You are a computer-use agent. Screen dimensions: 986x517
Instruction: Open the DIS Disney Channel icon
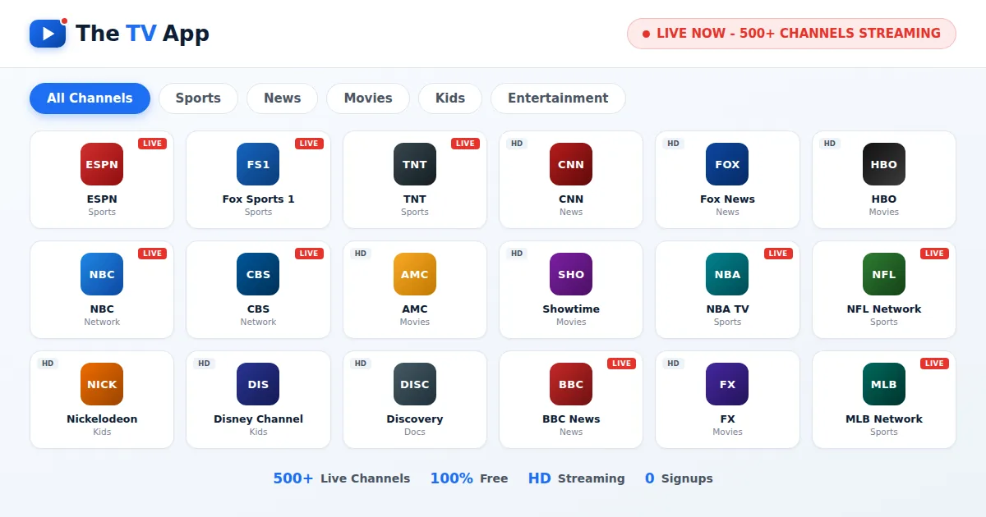pos(258,384)
